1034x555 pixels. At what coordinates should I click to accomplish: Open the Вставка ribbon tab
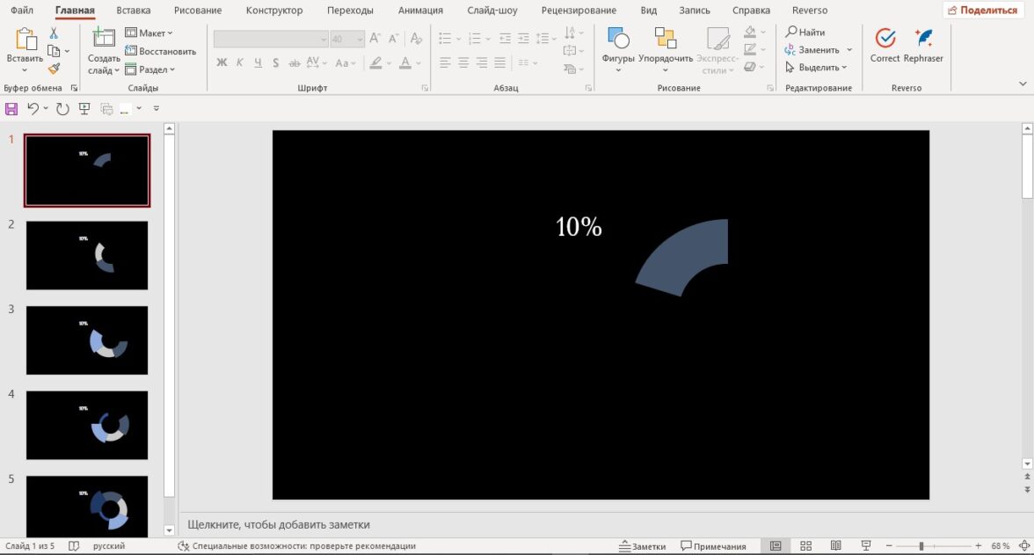coord(133,11)
